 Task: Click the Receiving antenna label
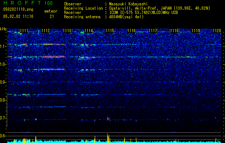(82, 17)
